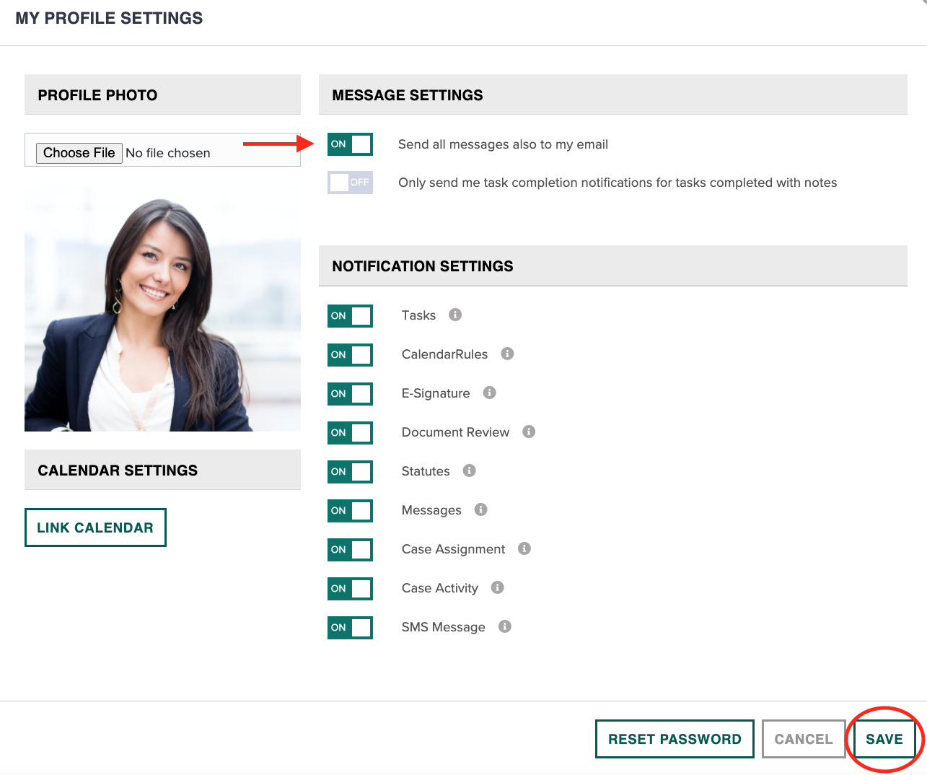Click the Case Activity label
The width and height of the screenshot is (927, 775).
point(440,588)
